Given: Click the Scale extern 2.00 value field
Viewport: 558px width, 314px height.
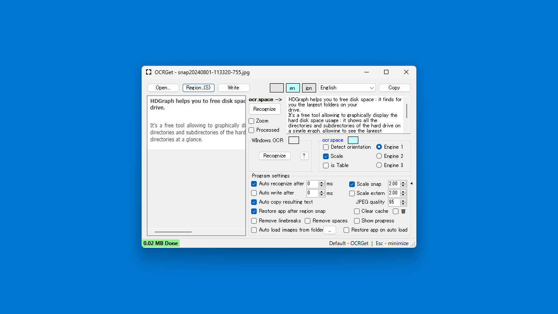Looking at the screenshot, I should tap(394, 193).
